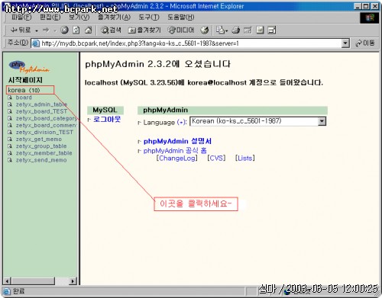
Task: Open the zetyx_group_table table
Action: (x=41, y=146)
